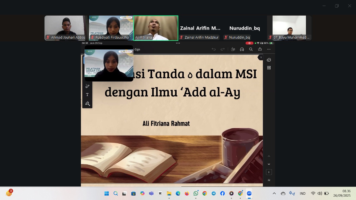Open the comments panel icon

tap(269, 60)
